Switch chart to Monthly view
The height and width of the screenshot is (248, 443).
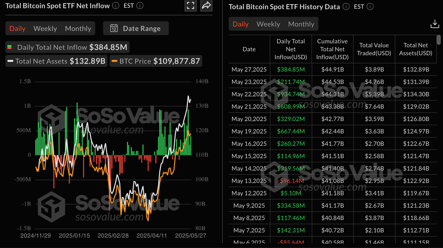78,29
